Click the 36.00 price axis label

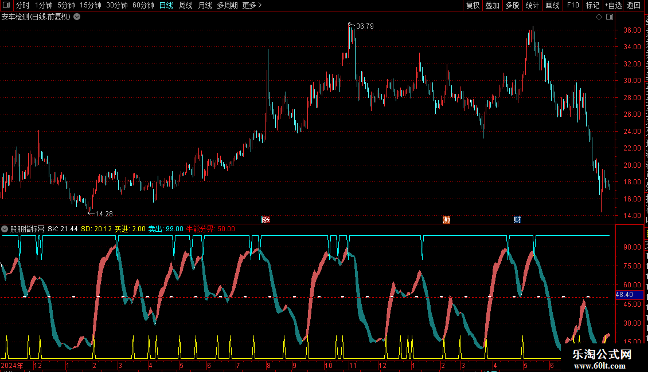633,30
